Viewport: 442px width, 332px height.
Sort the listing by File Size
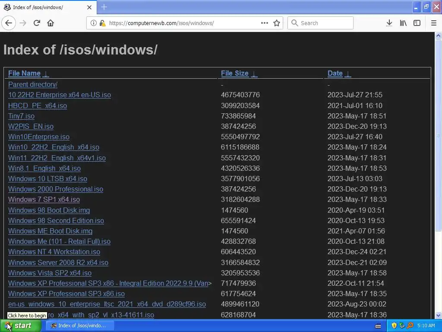(x=234, y=73)
